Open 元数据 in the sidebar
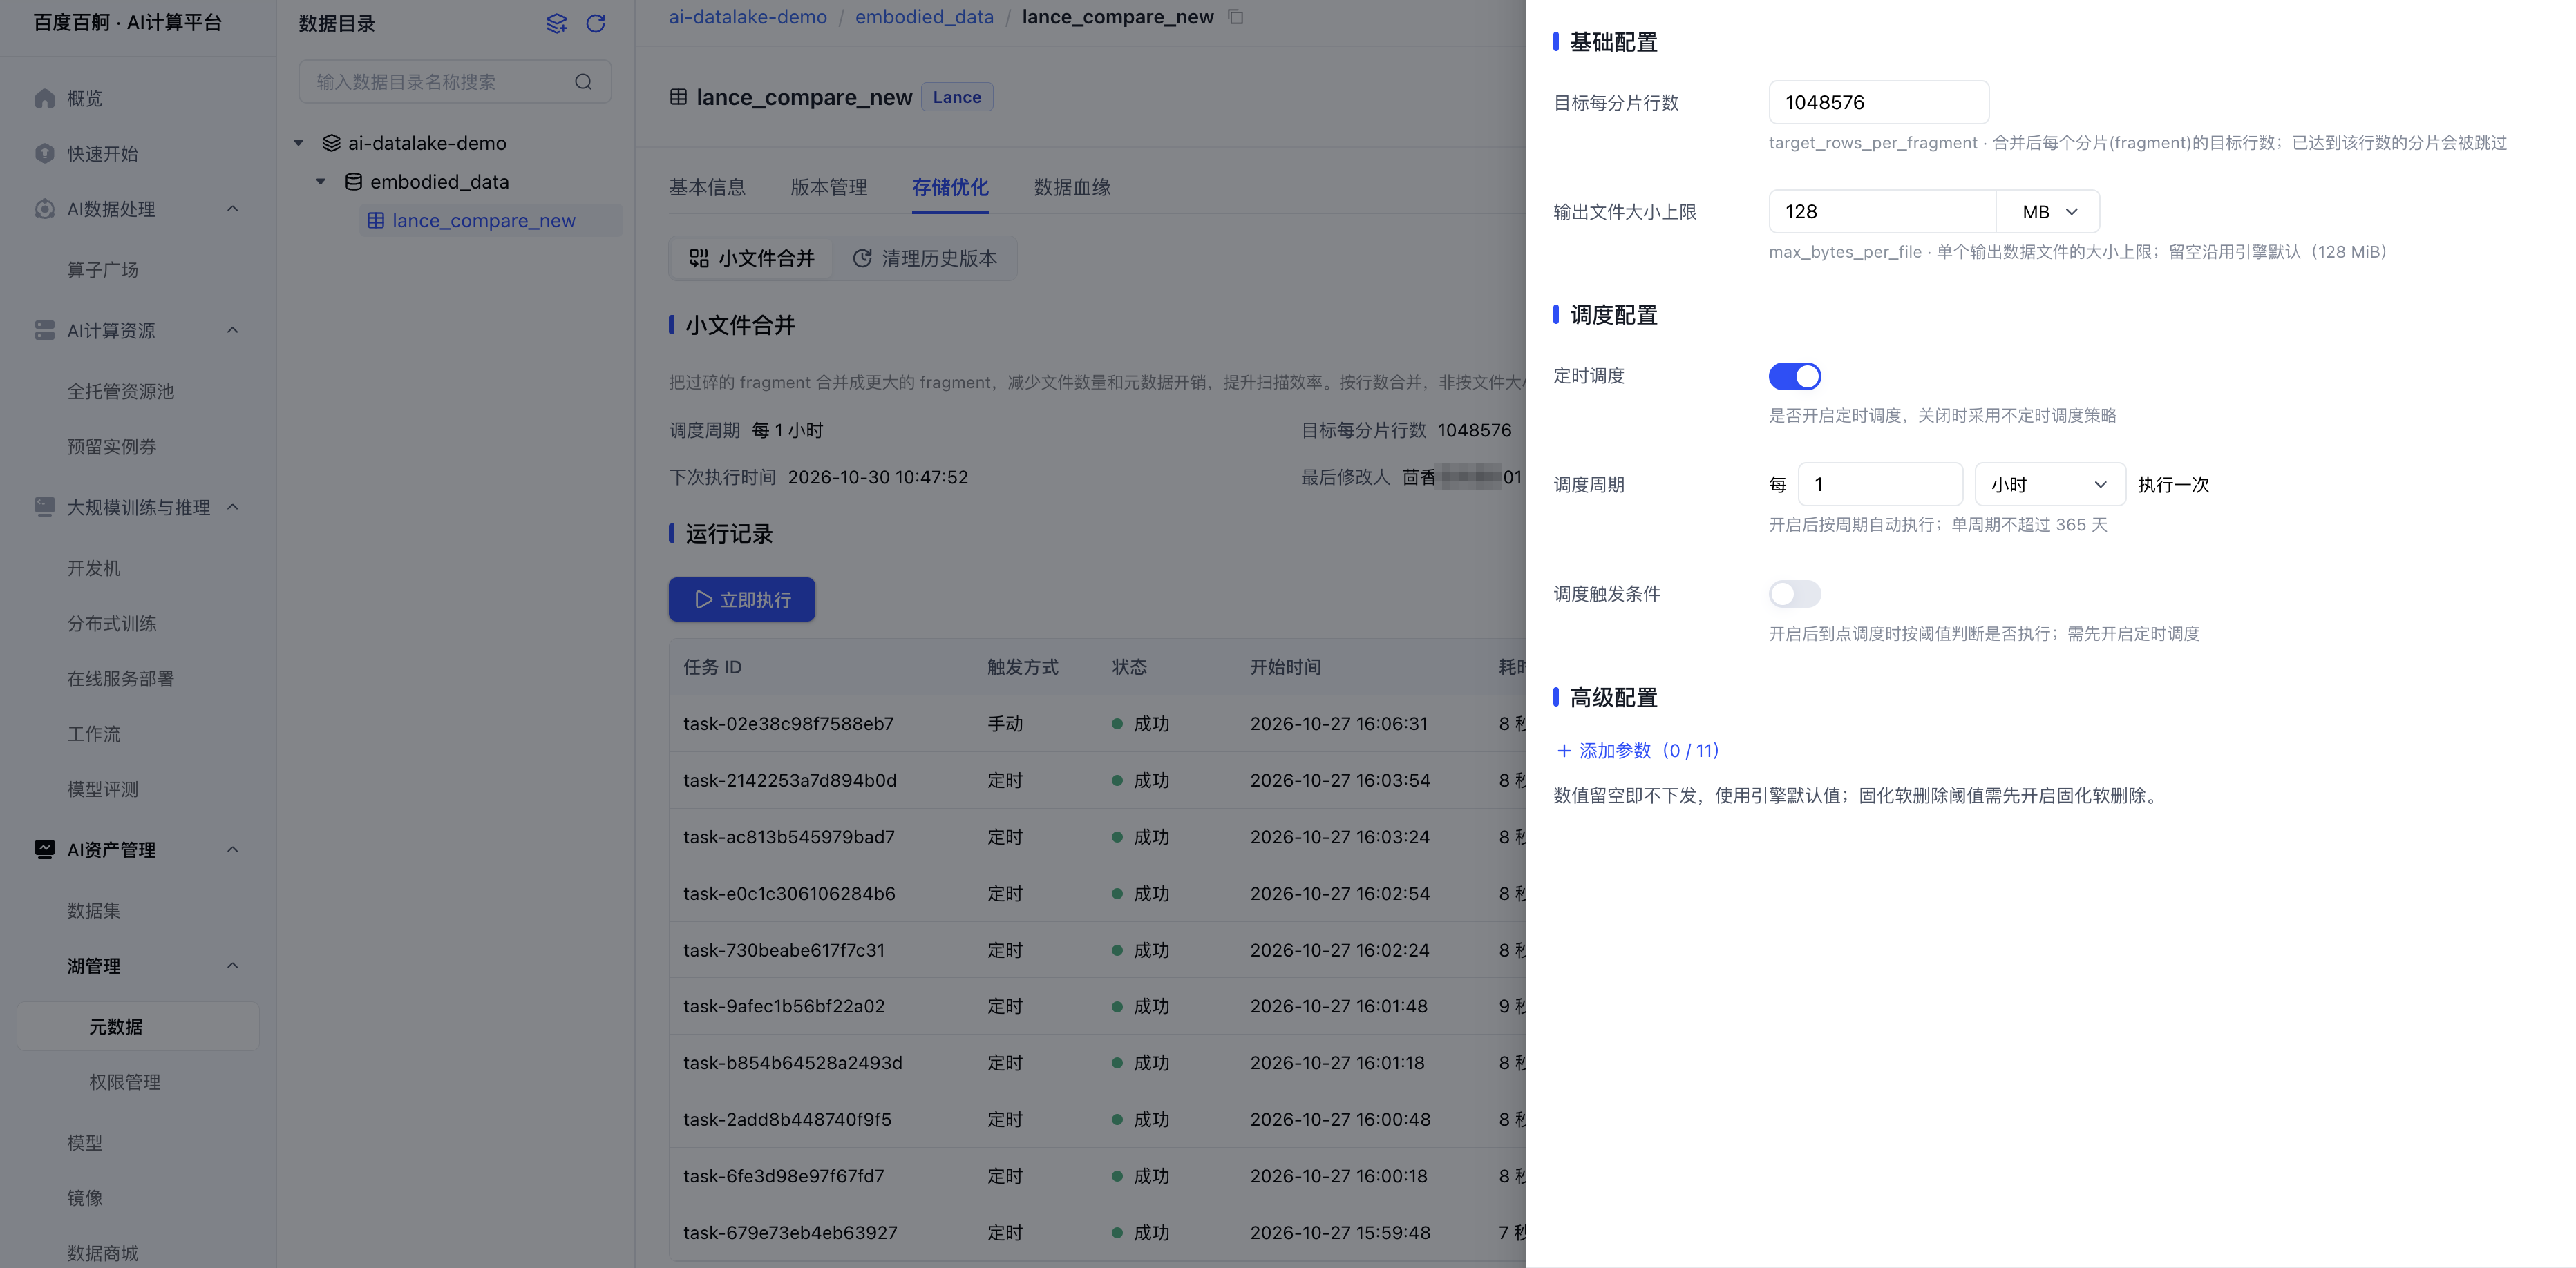2576x1268 pixels. coord(138,1026)
